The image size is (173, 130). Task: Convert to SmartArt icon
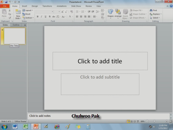[103, 18]
